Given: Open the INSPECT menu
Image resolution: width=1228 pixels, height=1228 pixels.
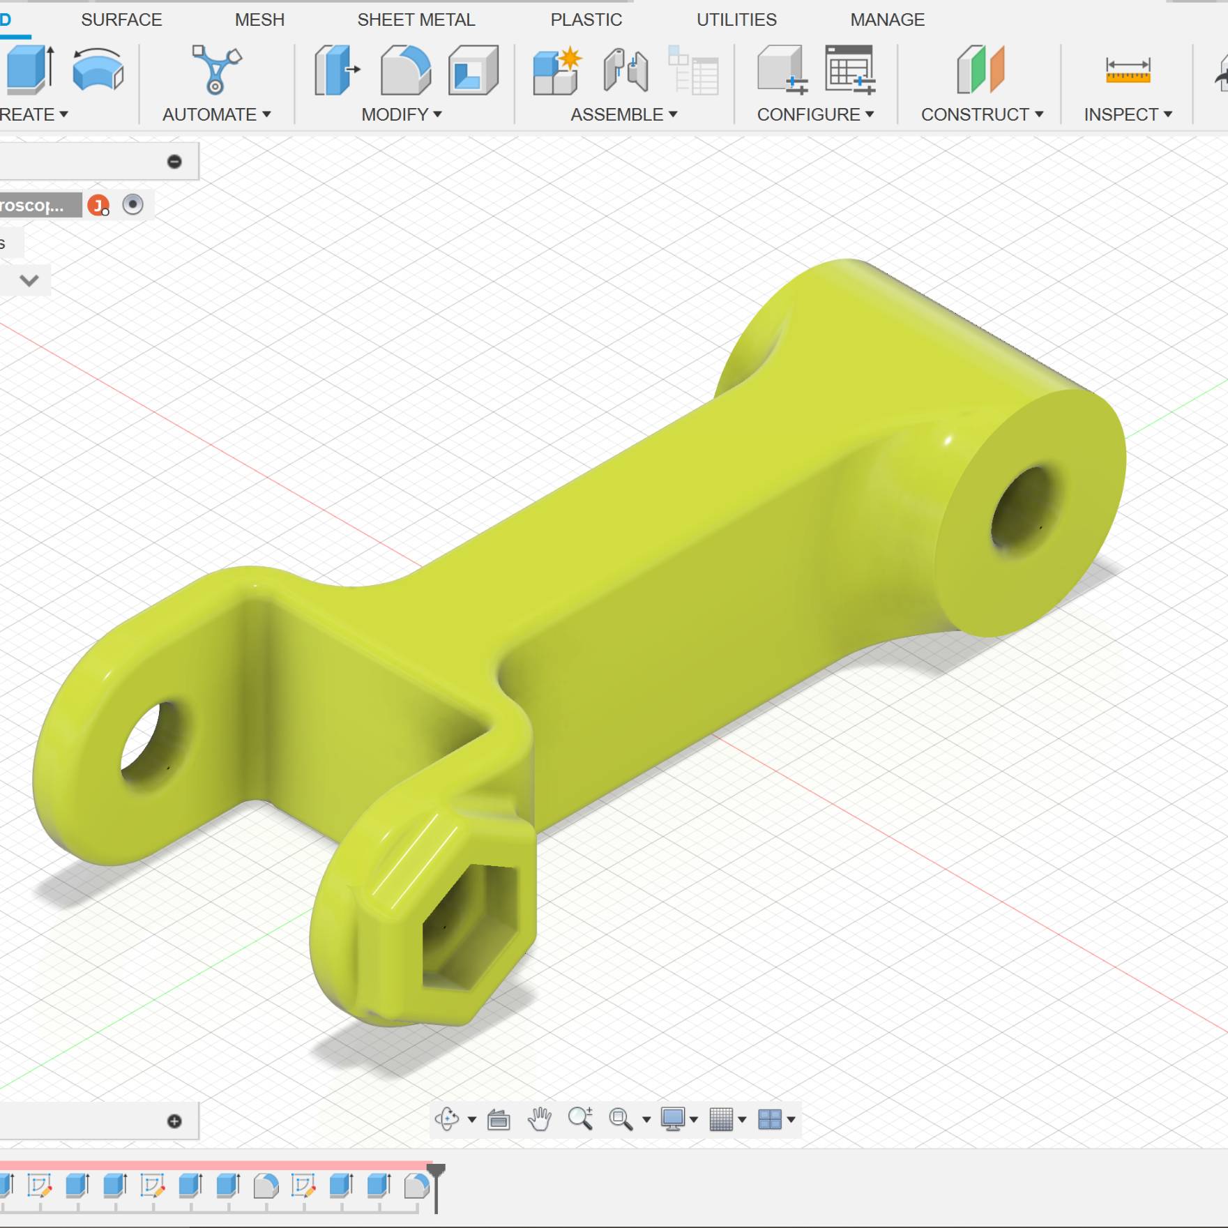Looking at the screenshot, I should [1127, 114].
